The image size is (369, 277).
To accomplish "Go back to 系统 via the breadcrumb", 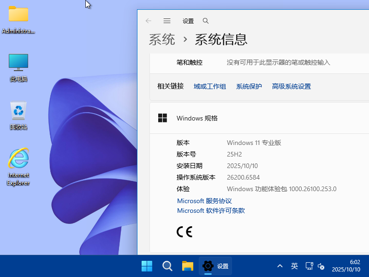I will click(162, 40).
